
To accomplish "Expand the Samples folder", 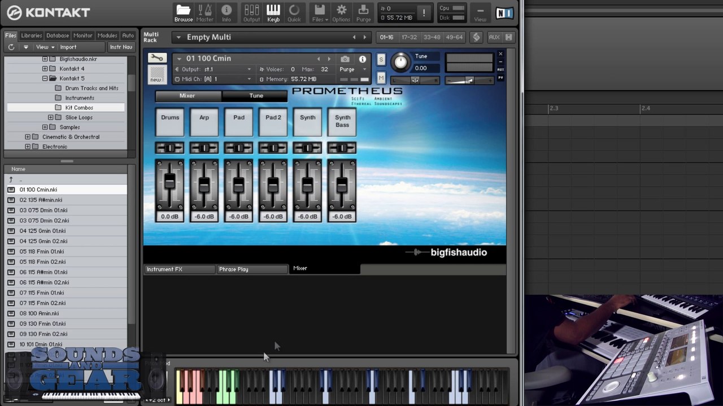I will 45,127.
